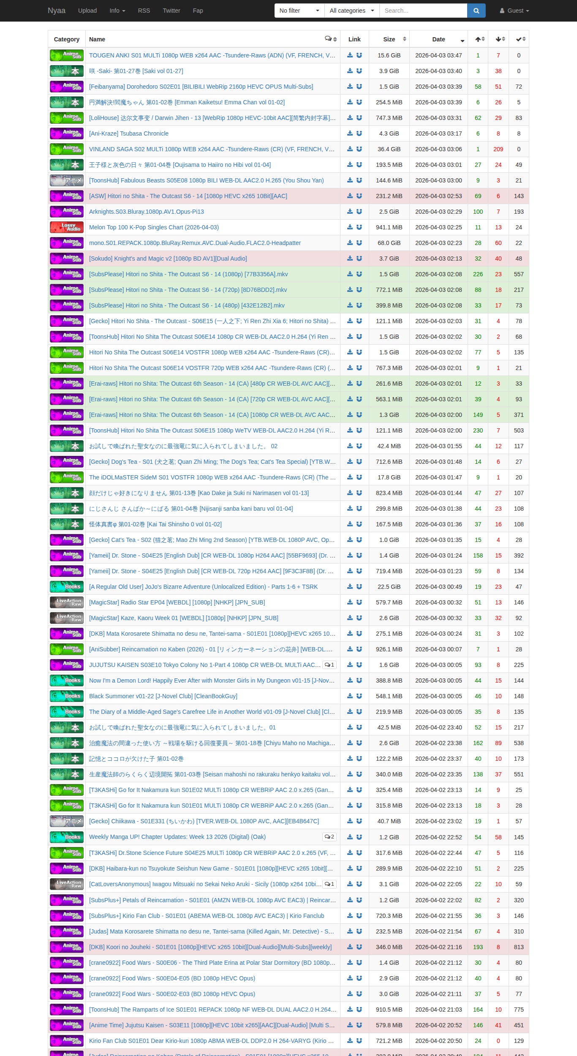Download torrent for TOUGEN ANKI S01 MULTi

click(x=350, y=55)
